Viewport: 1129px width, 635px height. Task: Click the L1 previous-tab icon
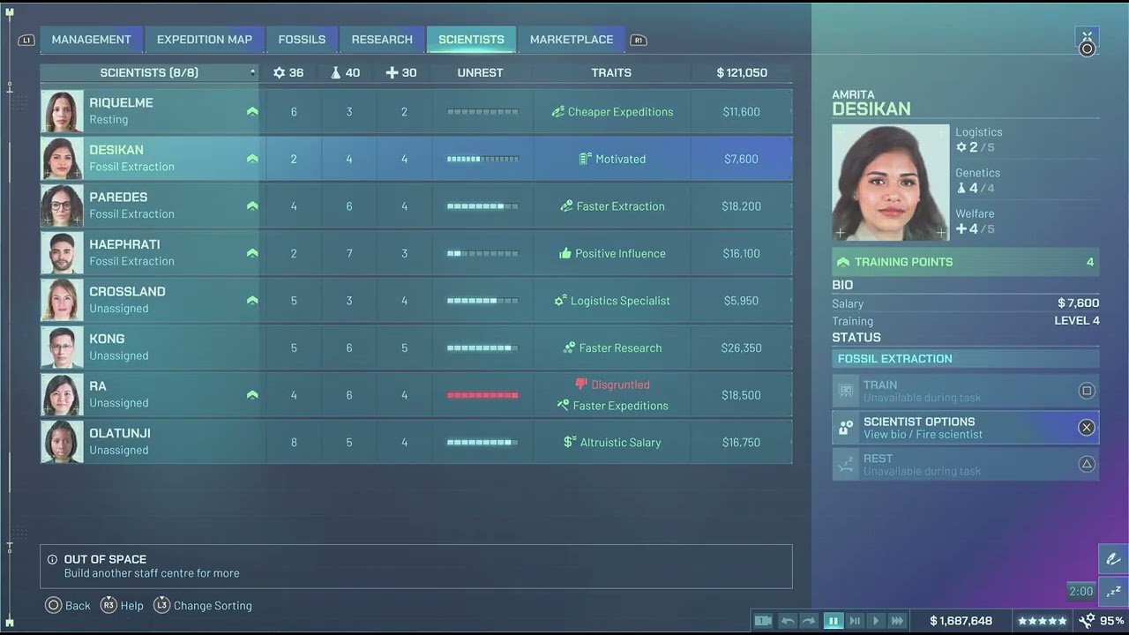tap(26, 41)
